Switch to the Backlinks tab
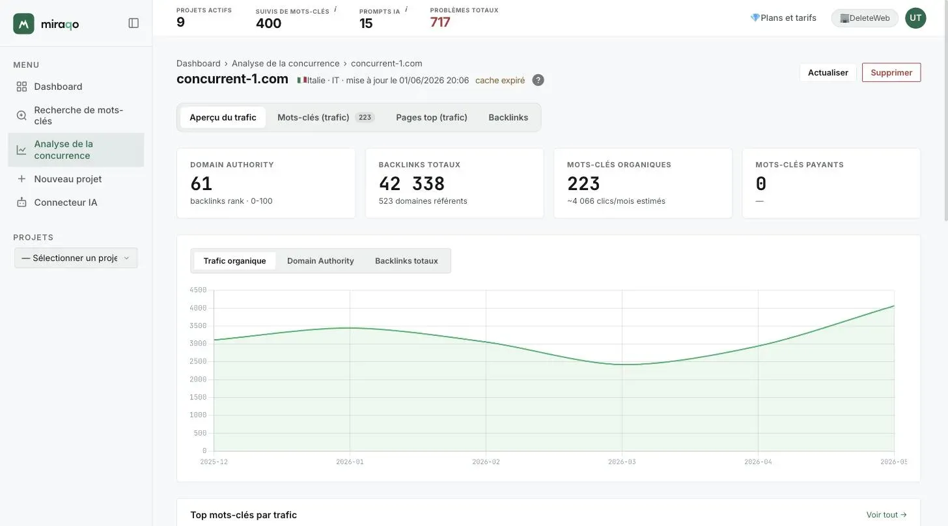The image size is (948, 526). 509,118
